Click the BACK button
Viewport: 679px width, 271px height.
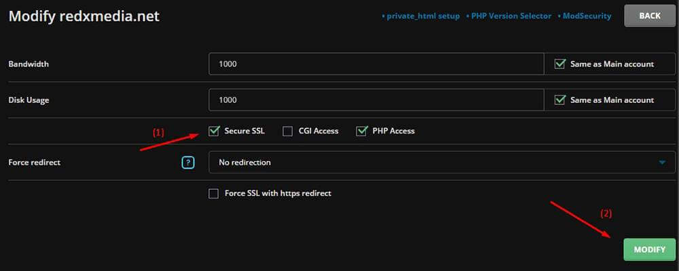coord(650,16)
